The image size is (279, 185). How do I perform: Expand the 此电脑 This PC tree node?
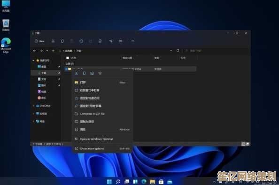[x=33, y=114]
